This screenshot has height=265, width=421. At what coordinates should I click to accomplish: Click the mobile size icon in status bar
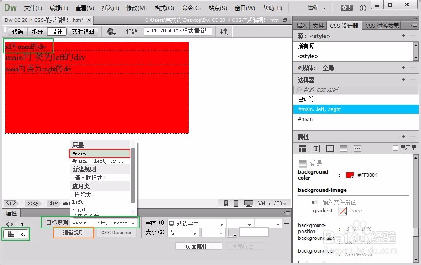point(226,203)
